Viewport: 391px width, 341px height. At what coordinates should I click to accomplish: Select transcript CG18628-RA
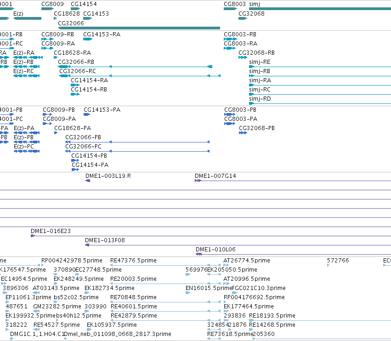click(x=72, y=53)
